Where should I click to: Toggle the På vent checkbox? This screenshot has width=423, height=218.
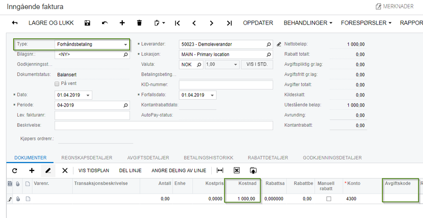(57, 84)
